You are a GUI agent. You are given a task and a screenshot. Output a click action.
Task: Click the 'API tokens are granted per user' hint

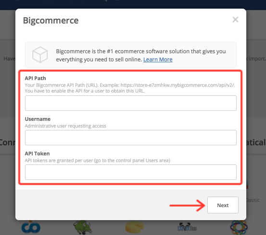97,160
